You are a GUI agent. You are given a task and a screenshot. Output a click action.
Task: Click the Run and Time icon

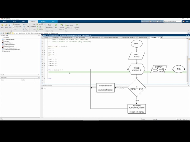click(77, 26)
